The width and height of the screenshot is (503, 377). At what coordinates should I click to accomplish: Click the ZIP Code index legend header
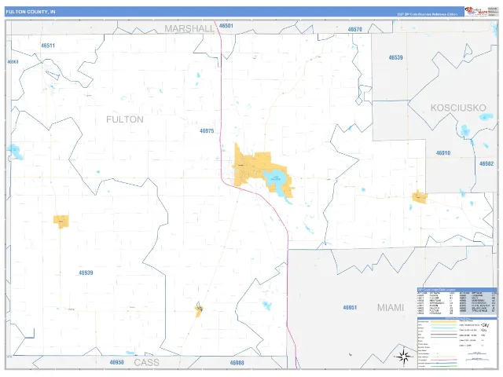pos(457,290)
